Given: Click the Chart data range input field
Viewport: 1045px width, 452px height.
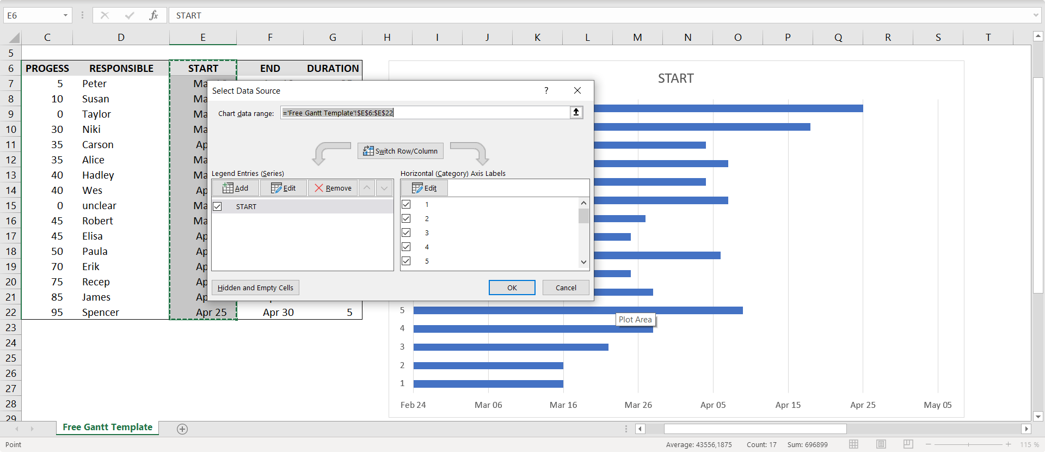Looking at the screenshot, I should pos(425,113).
